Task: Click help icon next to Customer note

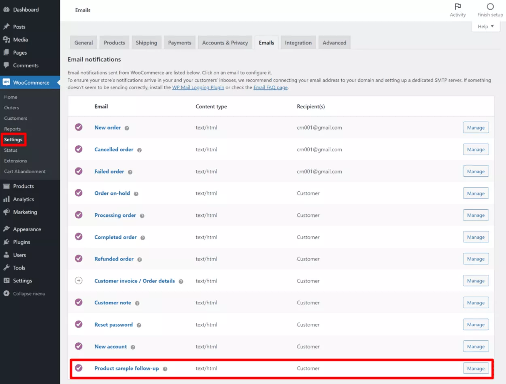Action: tap(137, 303)
